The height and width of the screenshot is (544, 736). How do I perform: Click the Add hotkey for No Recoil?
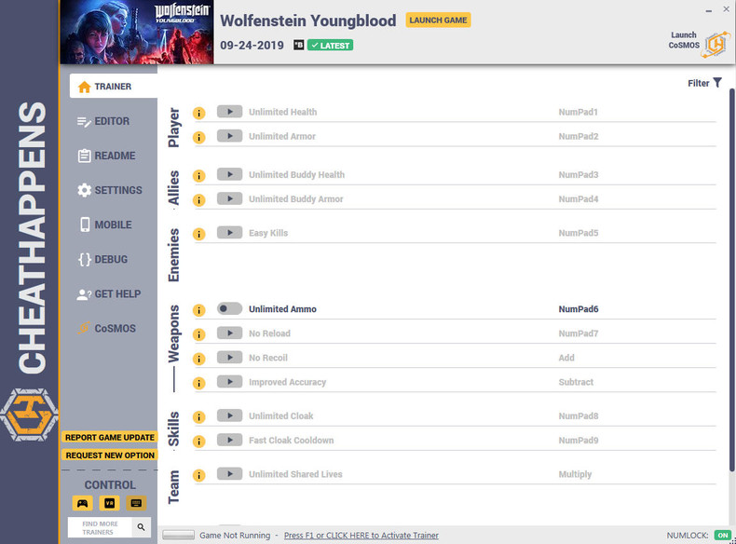(x=566, y=358)
